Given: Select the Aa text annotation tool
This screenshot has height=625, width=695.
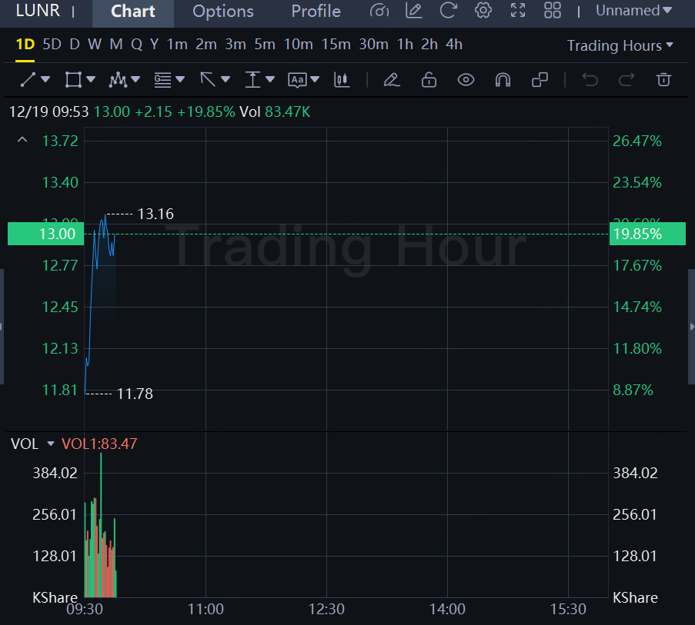Looking at the screenshot, I should [297, 80].
